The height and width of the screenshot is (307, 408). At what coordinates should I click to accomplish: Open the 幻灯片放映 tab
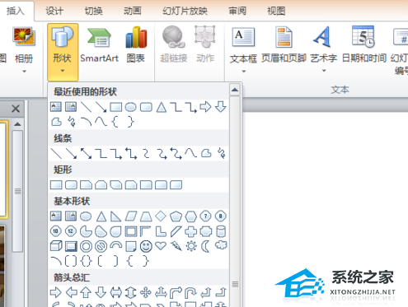point(185,11)
